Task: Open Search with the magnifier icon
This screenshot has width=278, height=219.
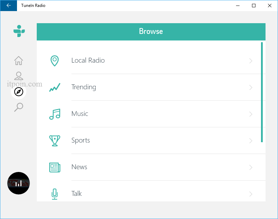Action: click(19, 107)
